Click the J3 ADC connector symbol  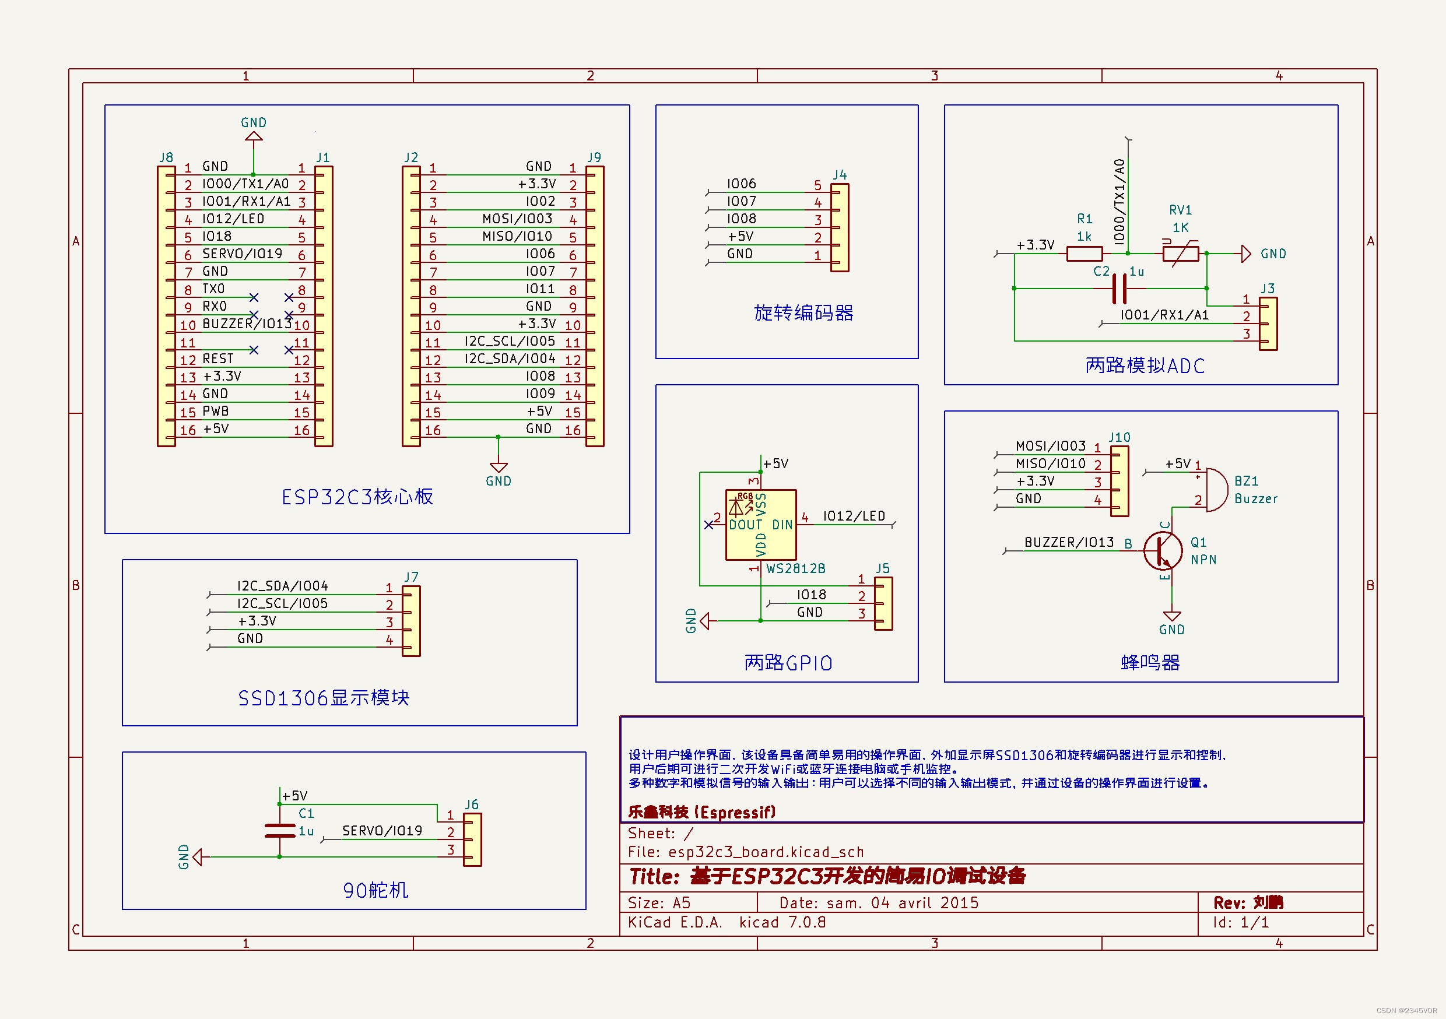pyautogui.click(x=1268, y=324)
